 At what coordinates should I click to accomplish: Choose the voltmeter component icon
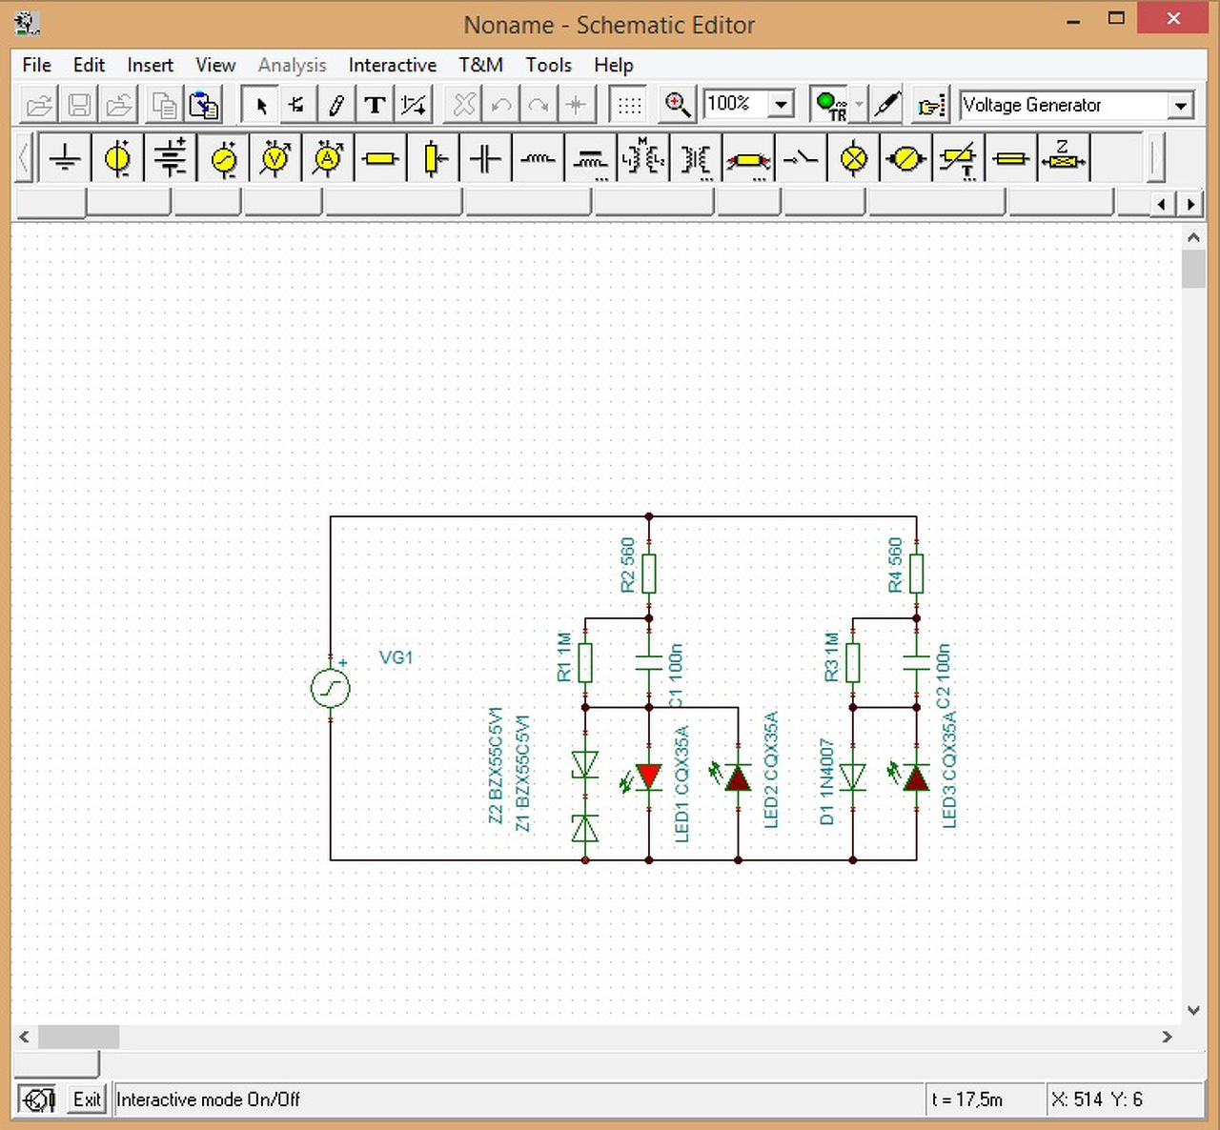click(275, 158)
